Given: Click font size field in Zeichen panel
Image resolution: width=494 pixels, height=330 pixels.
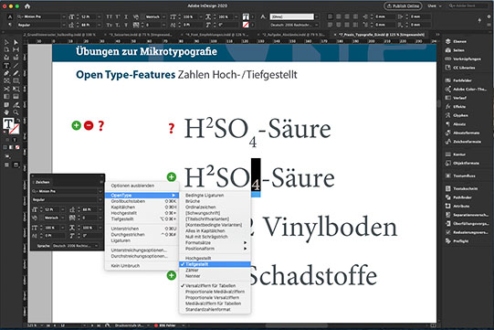Looking at the screenshot, I should 51,209.
